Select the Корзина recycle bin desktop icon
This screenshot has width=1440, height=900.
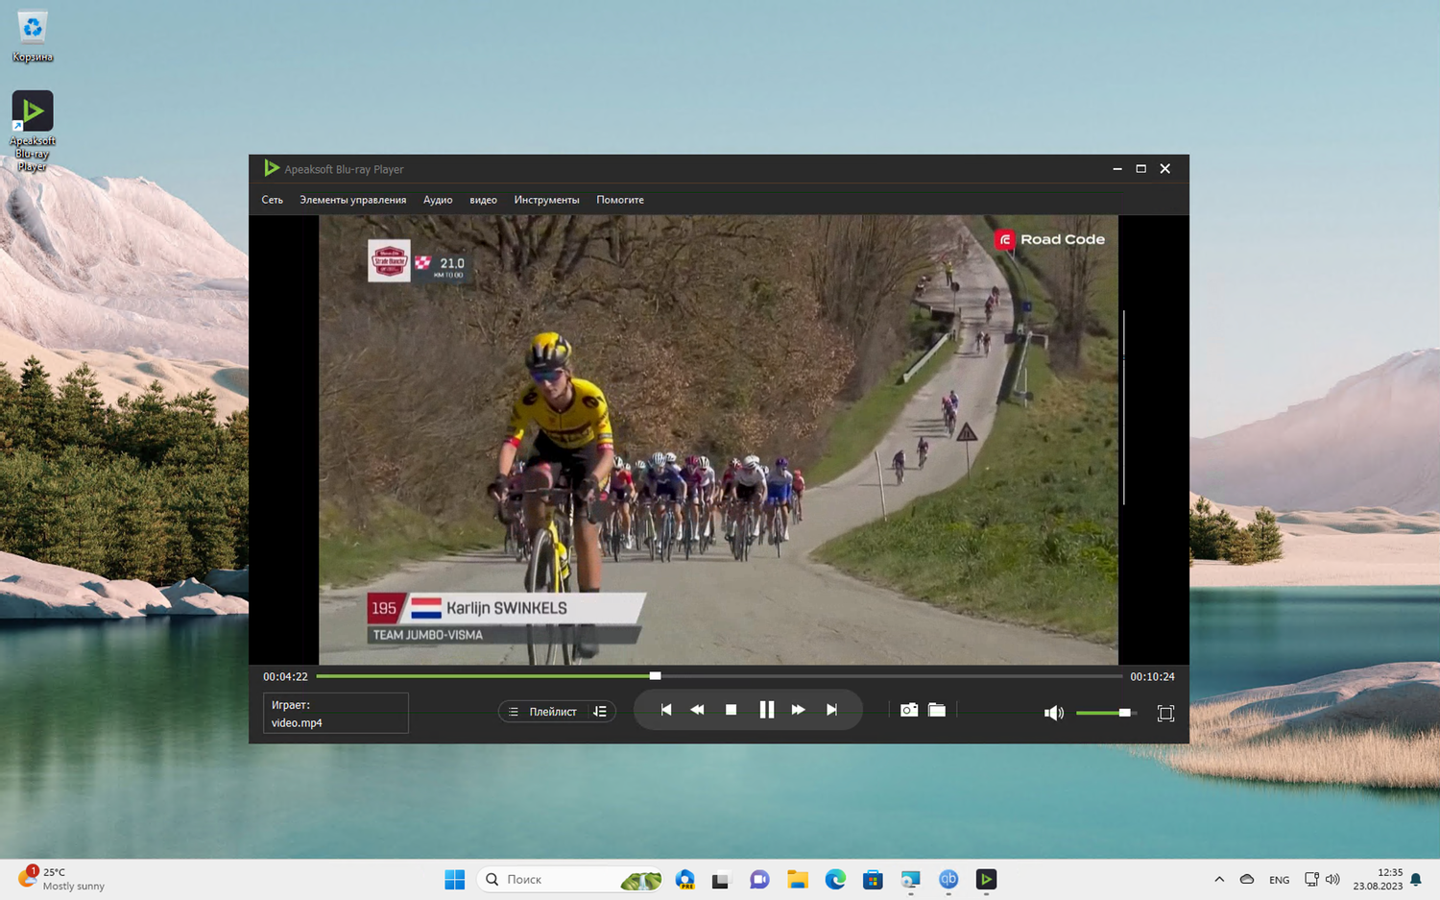(x=33, y=36)
